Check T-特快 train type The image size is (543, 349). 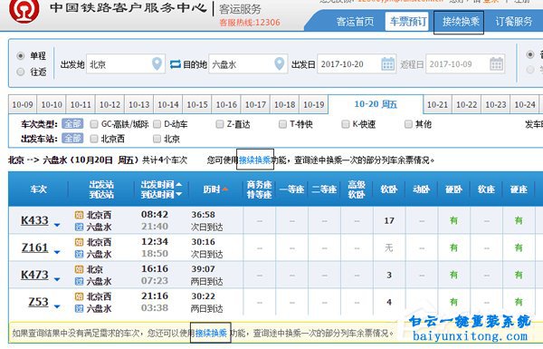coord(282,124)
